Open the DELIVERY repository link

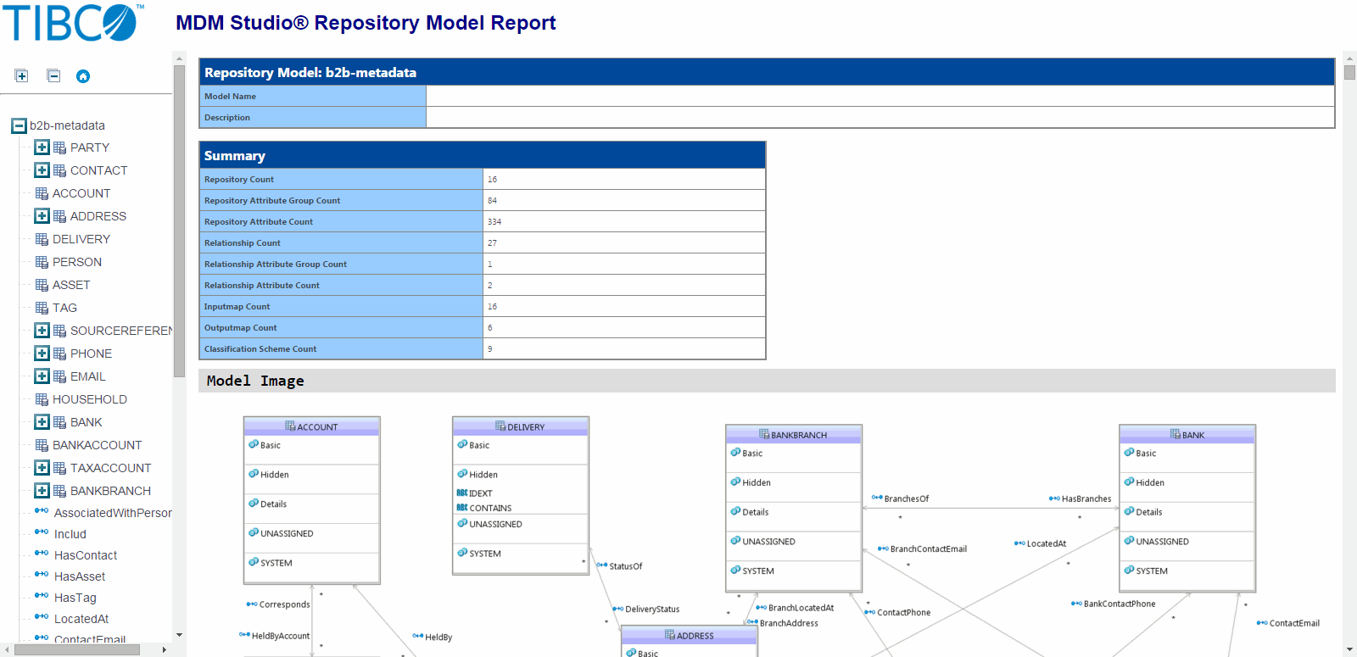(81, 239)
